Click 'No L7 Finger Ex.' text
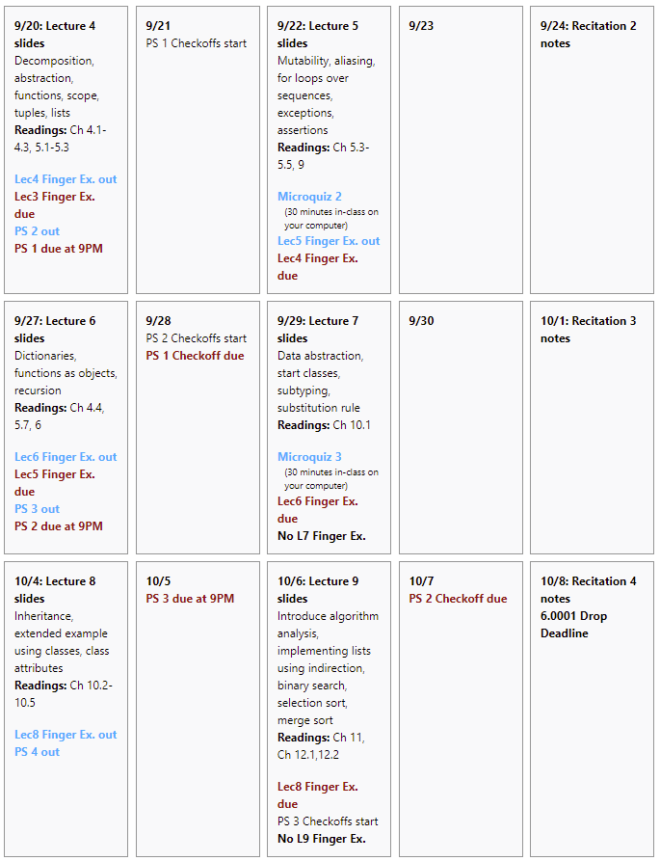Image resolution: width=660 pixels, height=861 pixels. (x=322, y=536)
